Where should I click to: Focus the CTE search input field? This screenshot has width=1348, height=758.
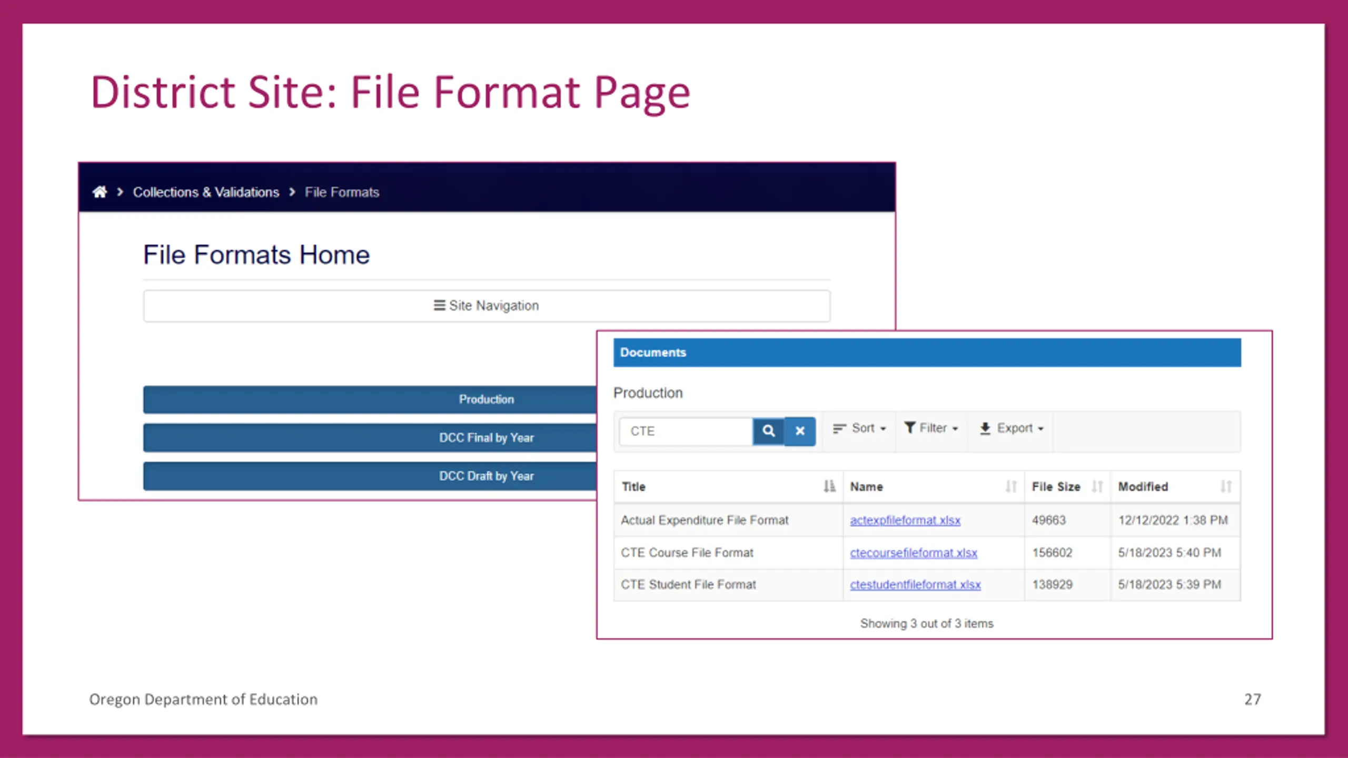686,431
